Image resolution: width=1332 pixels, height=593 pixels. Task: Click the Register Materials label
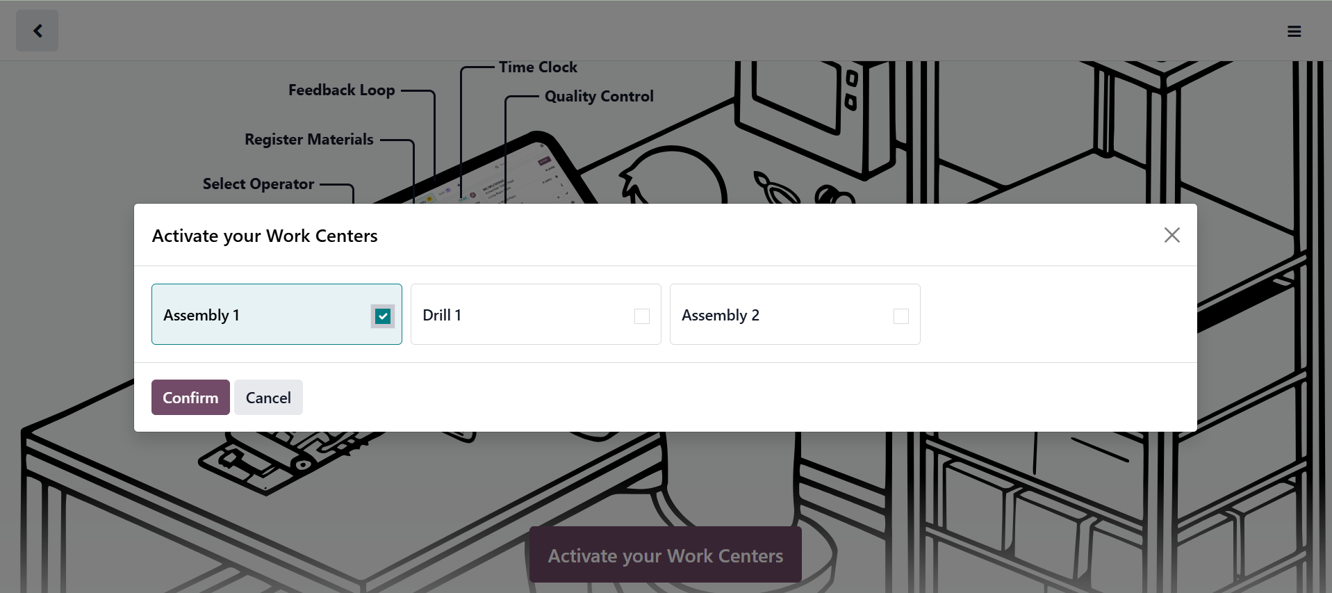point(309,140)
